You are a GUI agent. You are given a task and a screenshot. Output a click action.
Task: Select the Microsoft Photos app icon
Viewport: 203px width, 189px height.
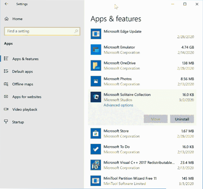[96, 81]
